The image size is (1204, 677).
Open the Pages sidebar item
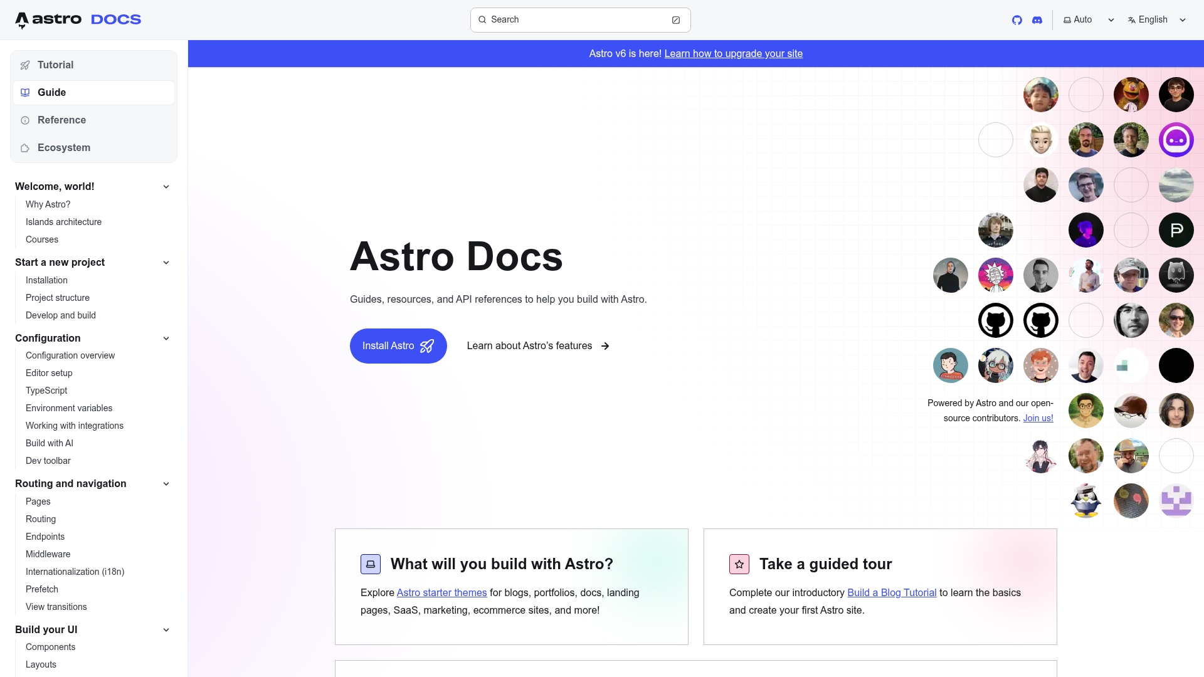38,501
